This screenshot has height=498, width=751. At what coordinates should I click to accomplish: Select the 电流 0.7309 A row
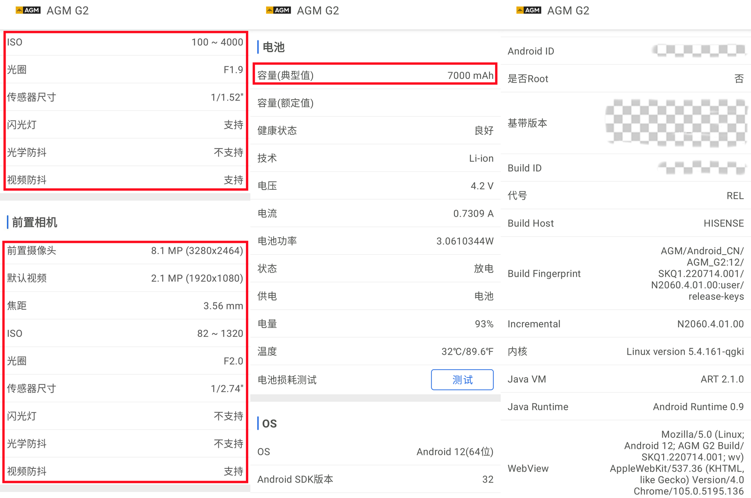point(375,214)
